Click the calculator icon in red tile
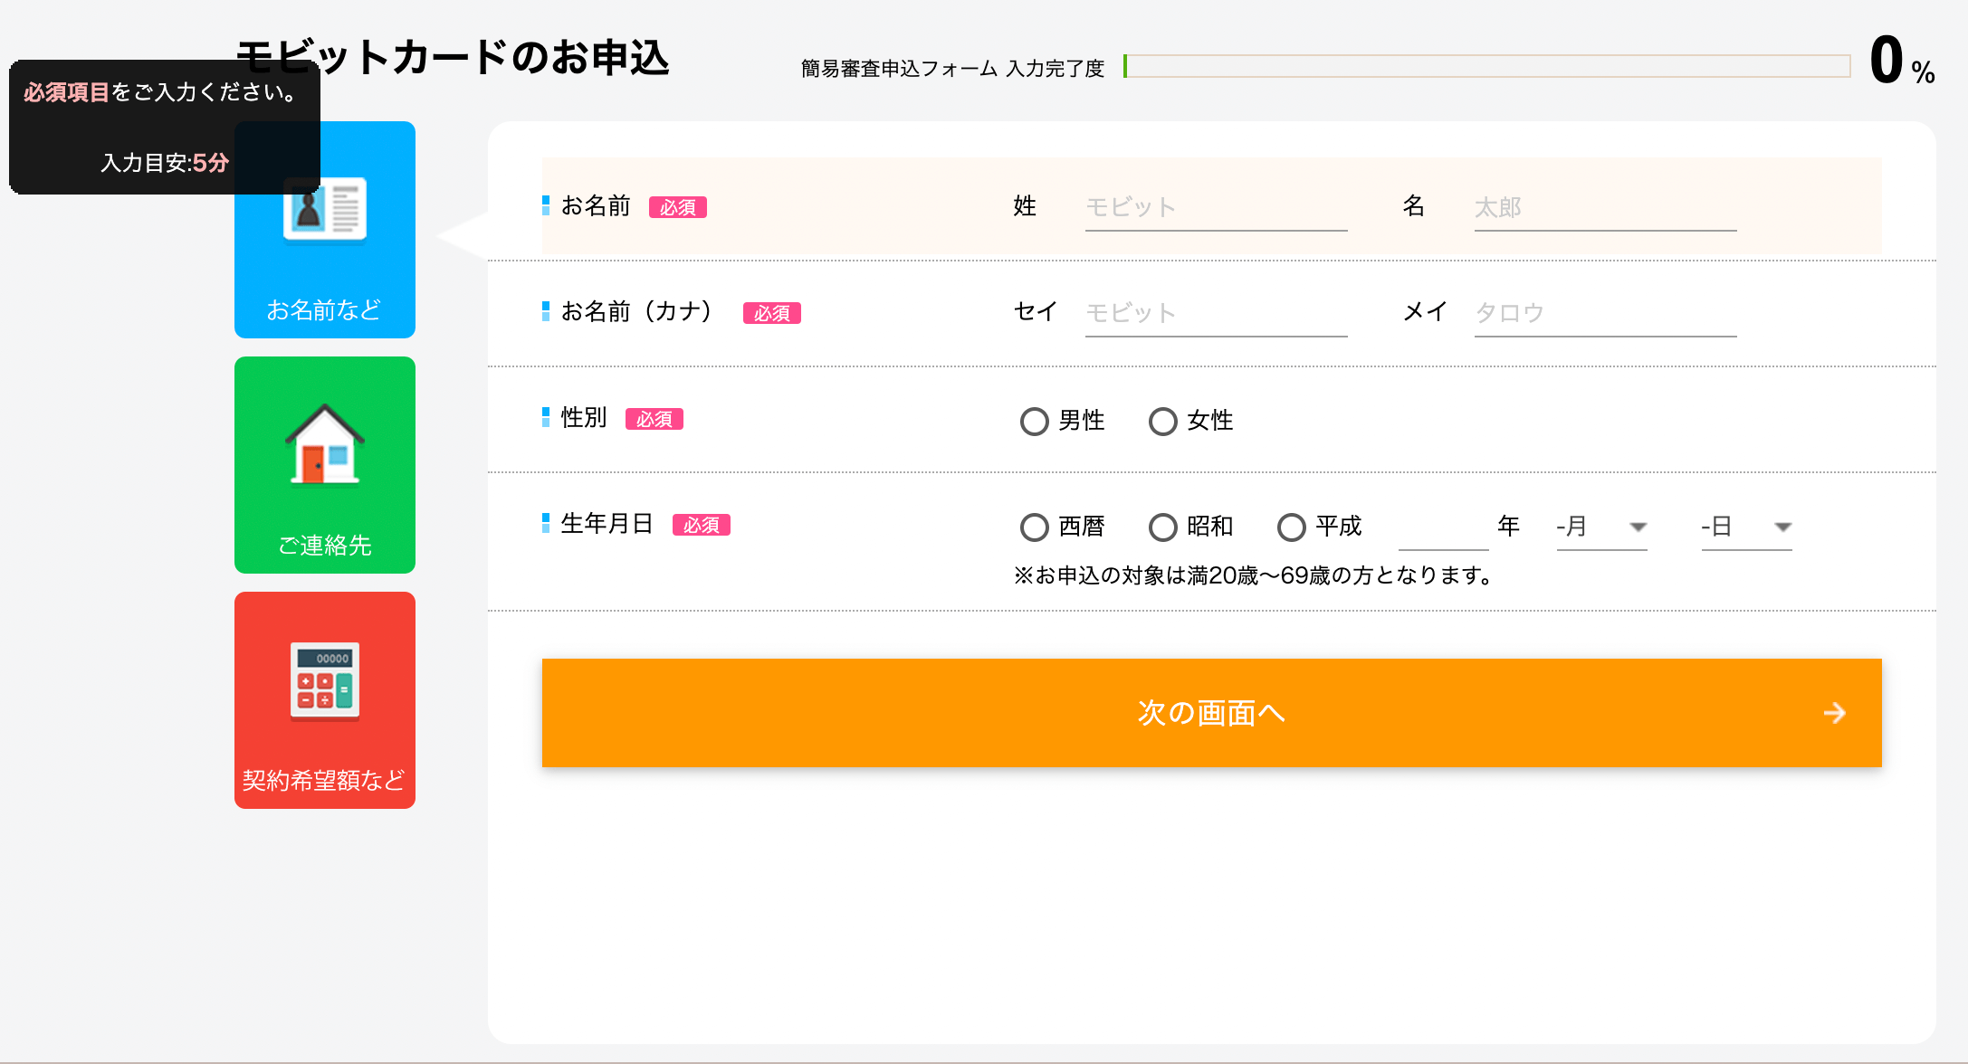 coord(325,681)
